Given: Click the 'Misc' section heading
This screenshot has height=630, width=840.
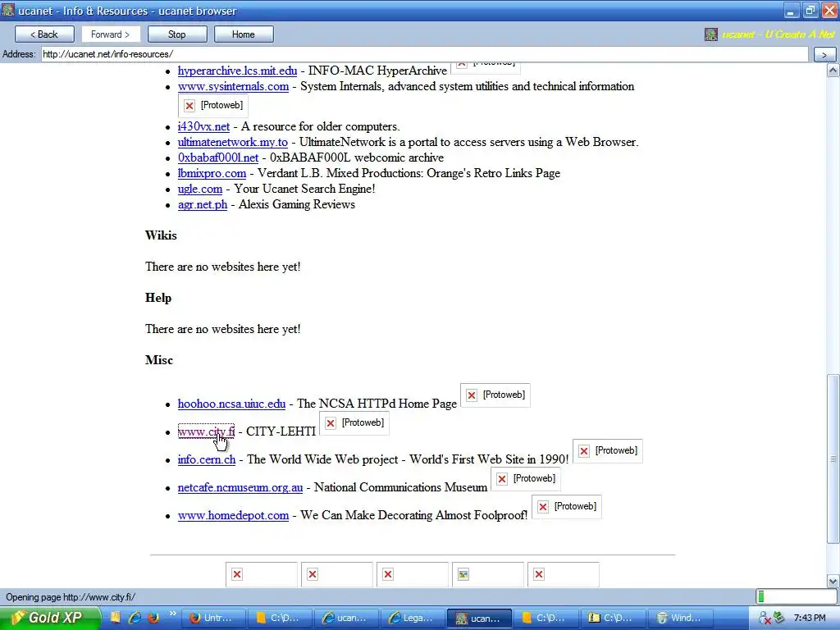Looking at the screenshot, I should click(x=159, y=360).
